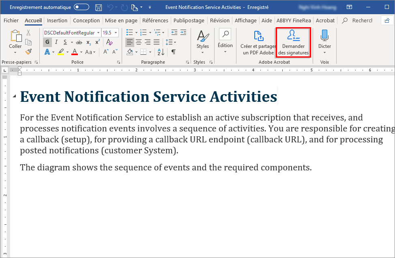Switch to the Références tab
Screen dimensions: 395x258
point(155,20)
